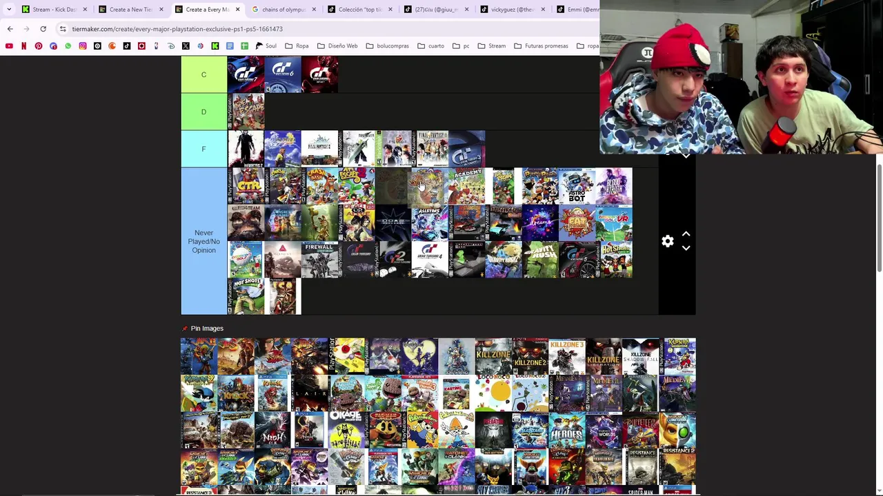This screenshot has height=496, width=883.
Task: Select Killzone Shadow Fall cover
Action: coord(641,356)
